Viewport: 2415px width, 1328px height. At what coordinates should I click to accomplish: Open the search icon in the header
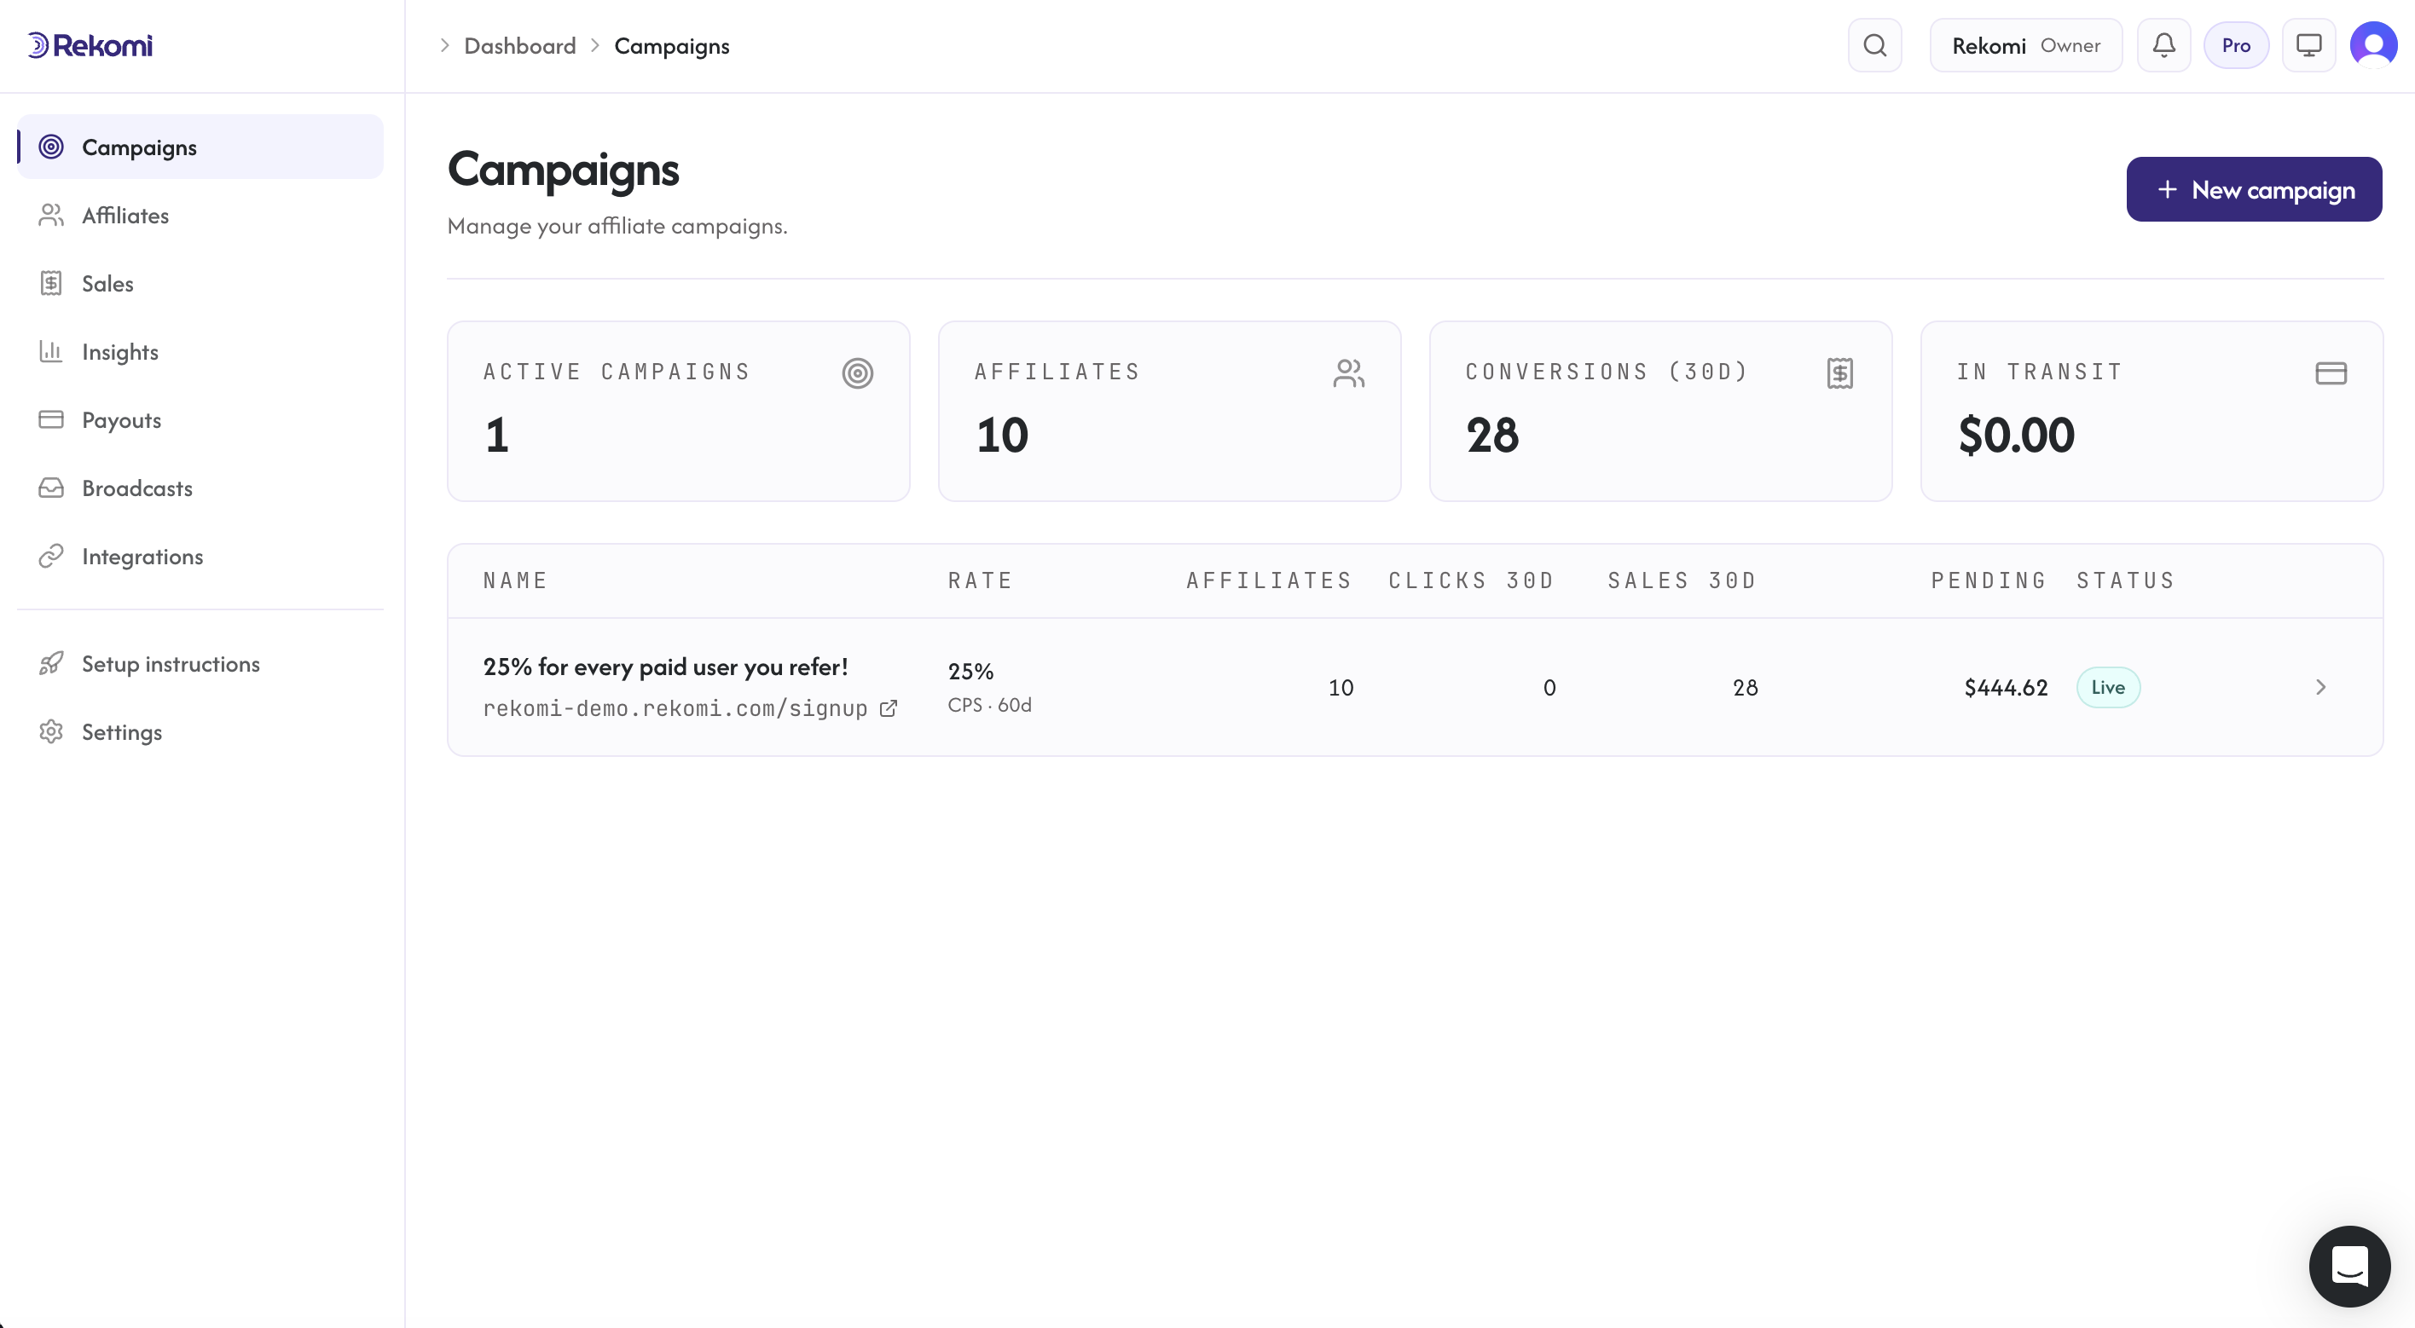pyautogui.click(x=1874, y=45)
